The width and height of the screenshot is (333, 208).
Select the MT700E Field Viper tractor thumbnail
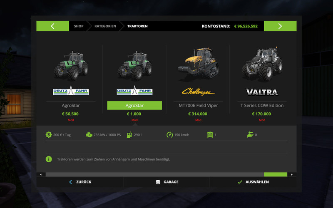pos(198,64)
